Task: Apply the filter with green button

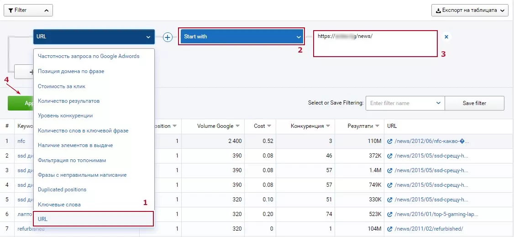Action: point(21,103)
